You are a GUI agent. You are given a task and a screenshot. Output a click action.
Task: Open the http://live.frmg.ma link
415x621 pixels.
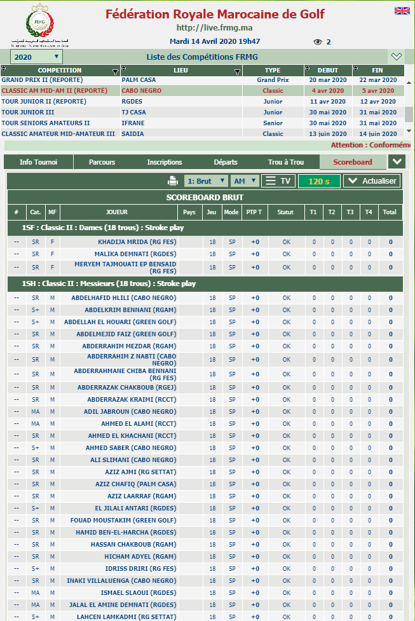[214, 28]
